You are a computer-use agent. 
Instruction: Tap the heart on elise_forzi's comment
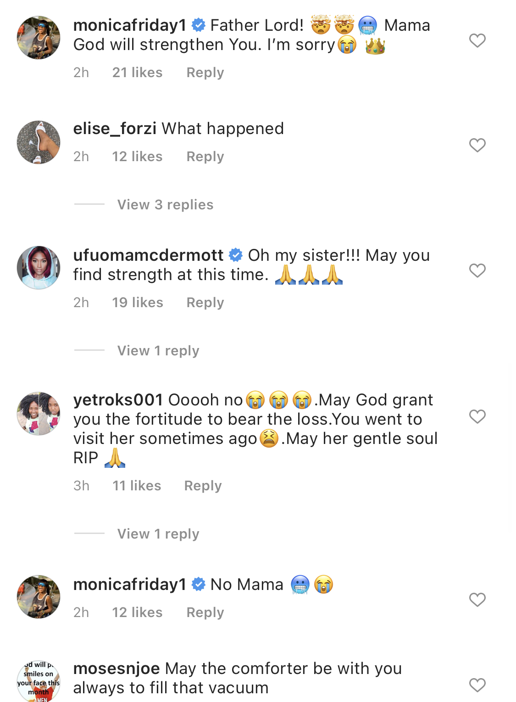[477, 145]
